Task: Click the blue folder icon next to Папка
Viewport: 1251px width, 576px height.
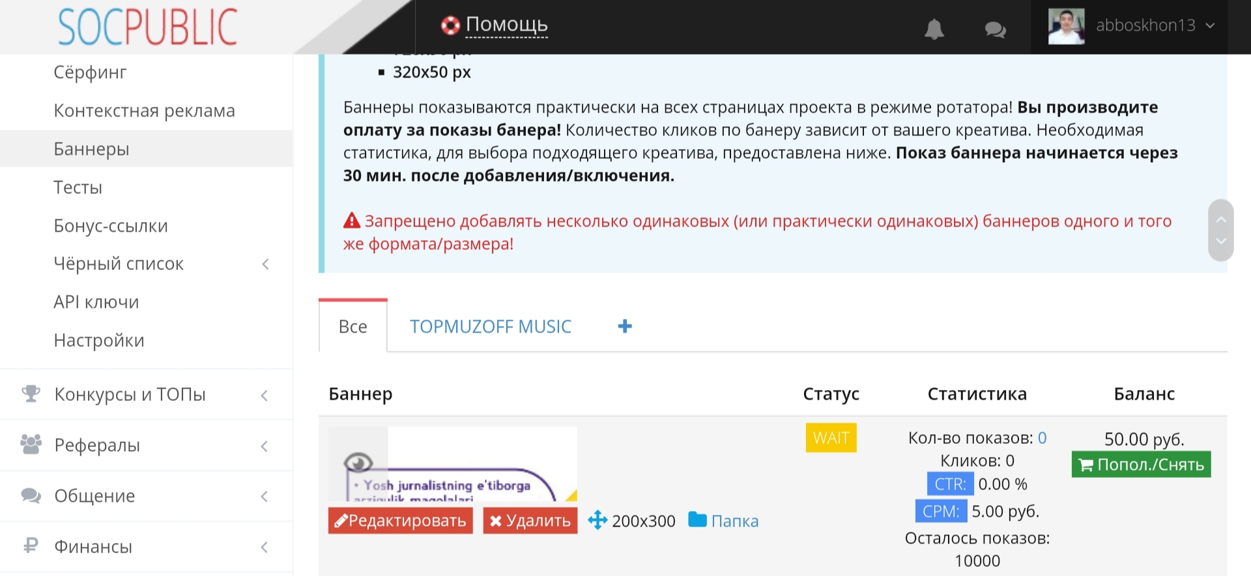Action: (697, 520)
